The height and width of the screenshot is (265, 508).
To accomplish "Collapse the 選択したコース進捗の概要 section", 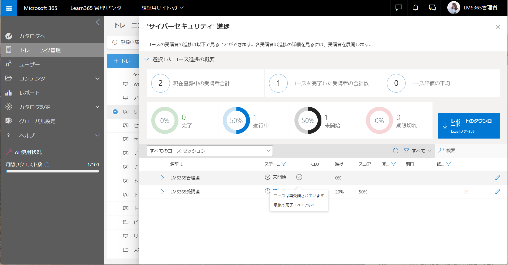I will 147,59.
